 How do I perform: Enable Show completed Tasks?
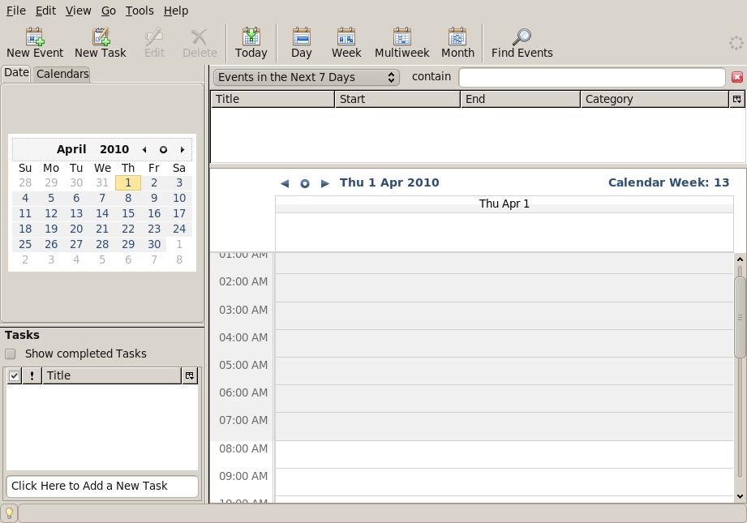click(11, 354)
